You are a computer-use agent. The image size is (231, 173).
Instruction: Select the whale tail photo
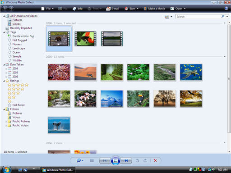59,125
